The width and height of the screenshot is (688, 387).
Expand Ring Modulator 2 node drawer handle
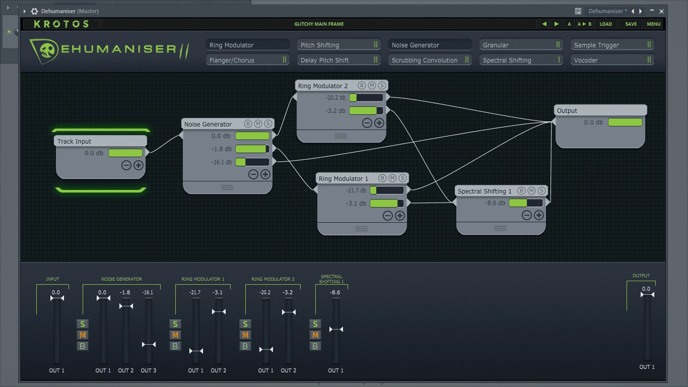[341, 136]
